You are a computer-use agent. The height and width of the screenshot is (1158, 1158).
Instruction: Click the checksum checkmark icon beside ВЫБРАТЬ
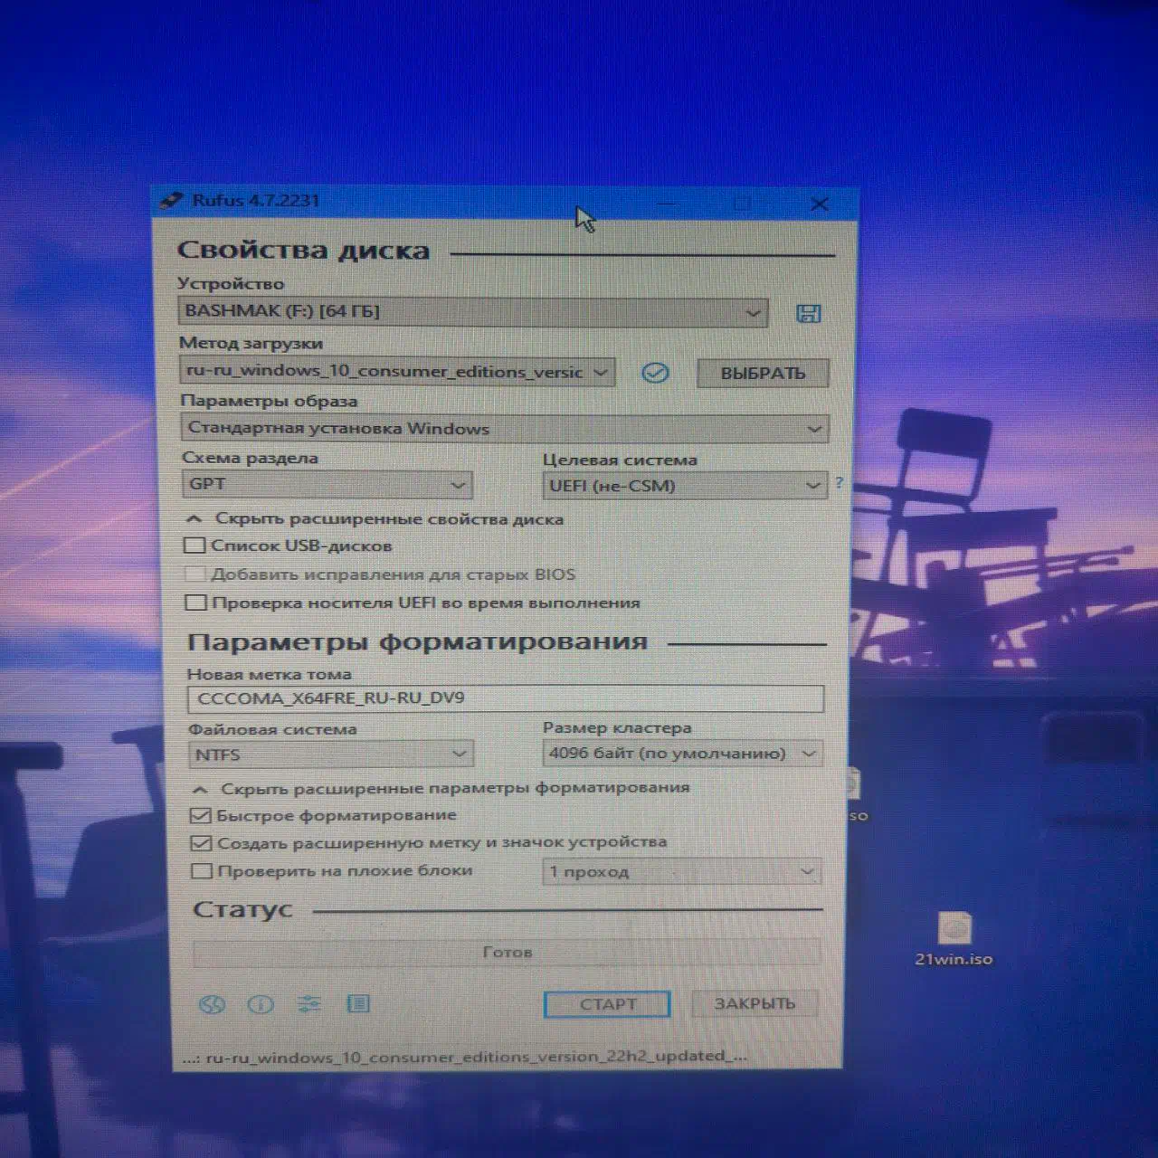tap(655, 373)
